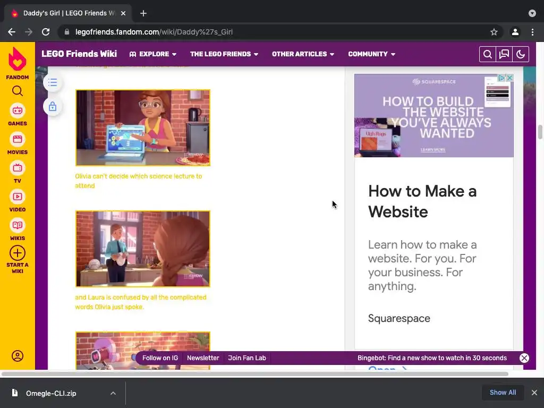
Task: Click Start a Wiki plus icon
Action: click(x=18, y=253)
